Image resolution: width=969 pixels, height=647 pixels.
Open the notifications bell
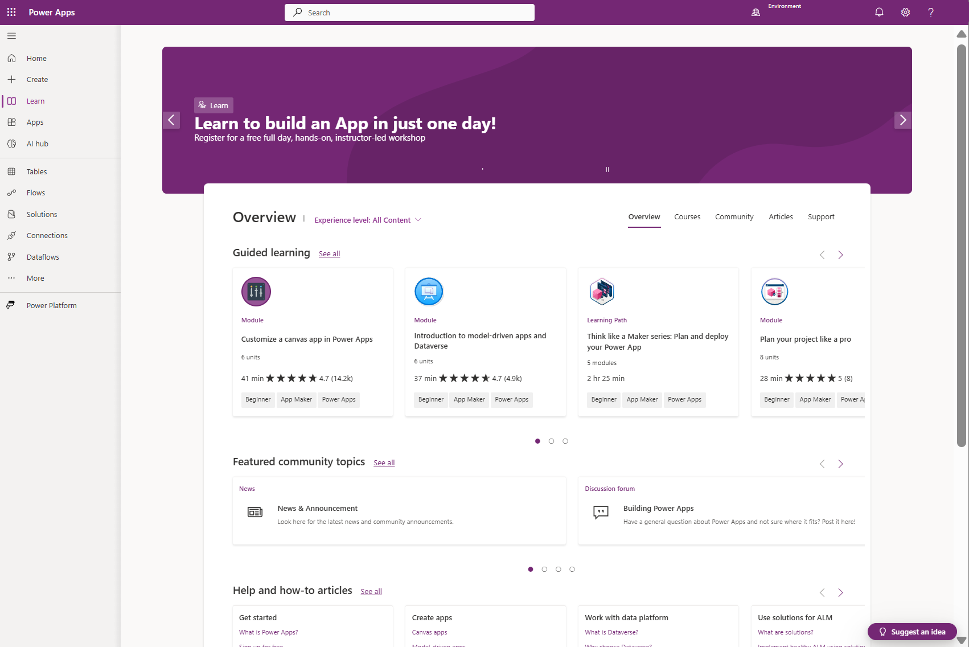tap(878, 12)
